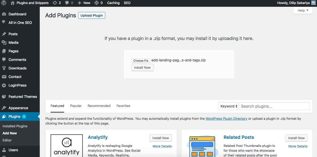Open the Downloads menu label
The height and width of the screenshot is (157, 317).
[17, 68]
